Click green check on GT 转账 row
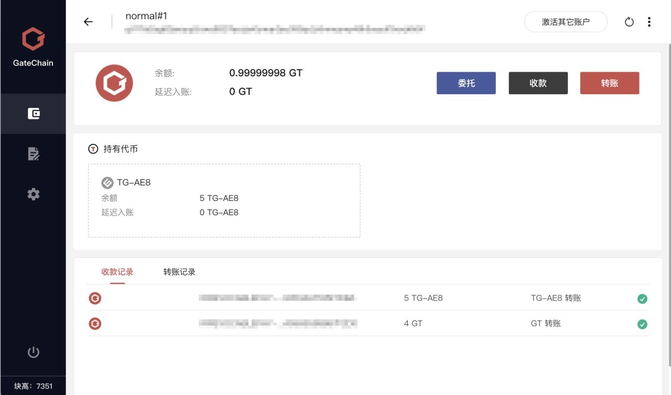The image size is (671, 395). [642, 324]
